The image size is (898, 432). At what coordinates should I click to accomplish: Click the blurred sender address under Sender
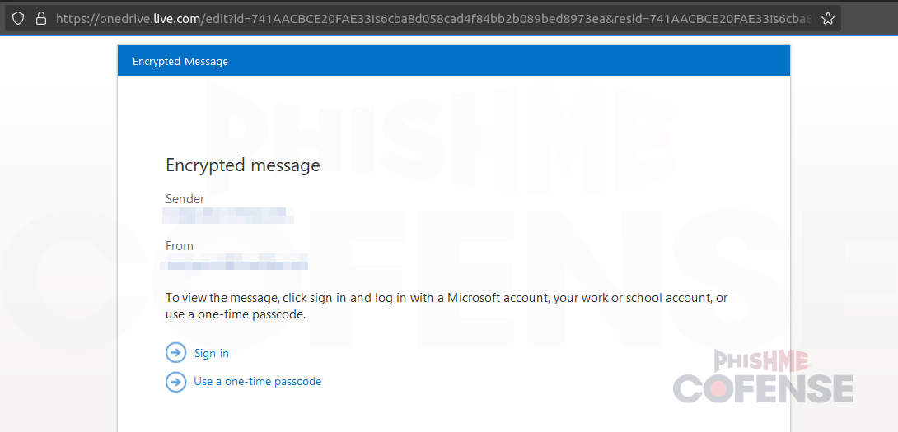click(228, 216)
